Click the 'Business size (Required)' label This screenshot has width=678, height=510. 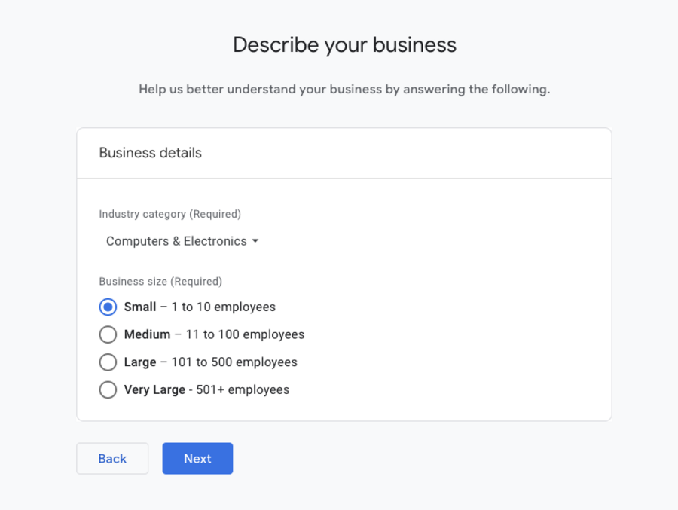(160, 282)
